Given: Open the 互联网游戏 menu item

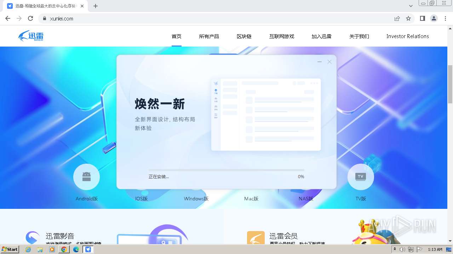Looking at the screenshot, I should pos(282,36).
